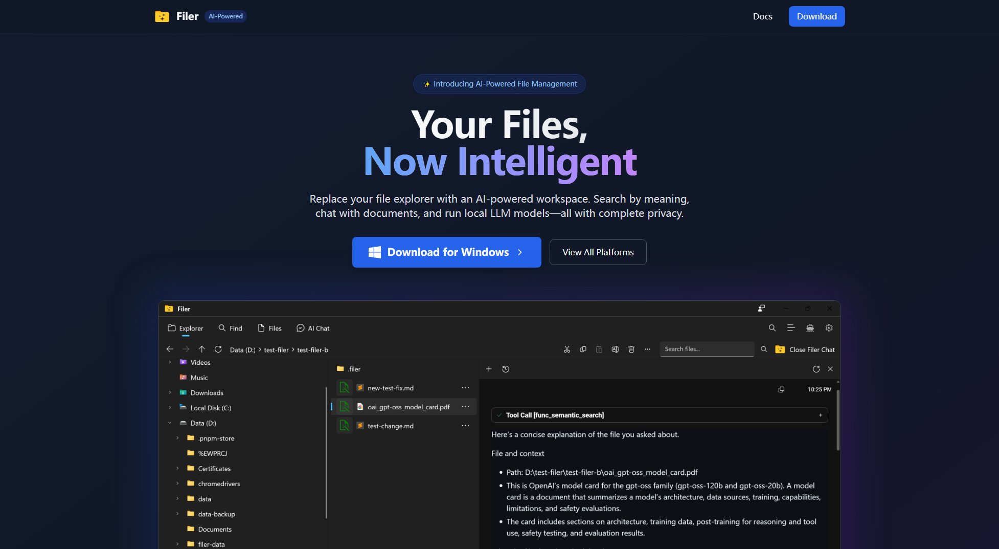Open more options for test-change.md
The width and height of the screenshot is (999, 549).
click(x=465, y=426)
